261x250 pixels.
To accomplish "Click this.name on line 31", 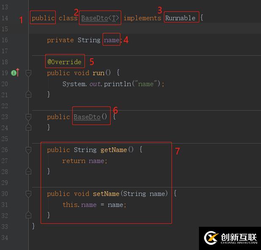I will [x=79, y=204].
